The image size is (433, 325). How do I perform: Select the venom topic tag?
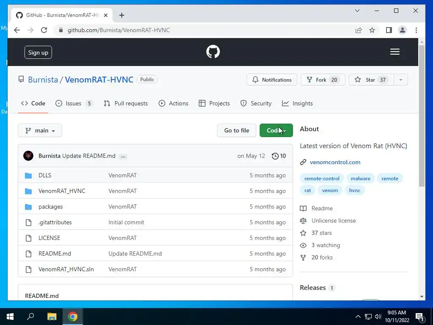tap(330, 190)
